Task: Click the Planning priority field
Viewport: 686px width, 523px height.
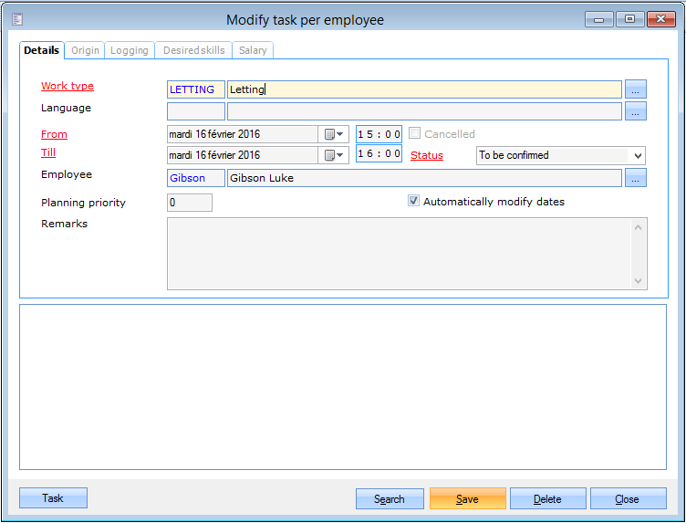Action: 190,203
